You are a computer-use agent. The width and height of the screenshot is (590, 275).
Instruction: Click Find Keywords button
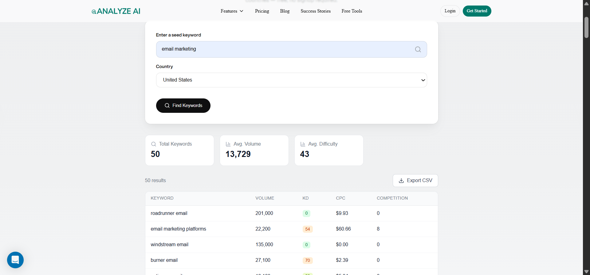pyautogui.click(x=183, y=105)
